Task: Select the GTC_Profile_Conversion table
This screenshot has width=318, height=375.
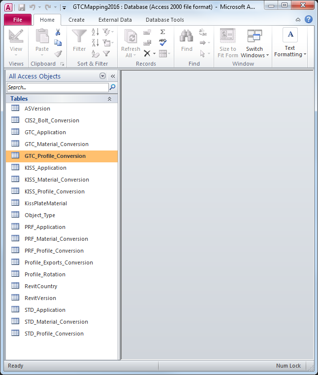Action: 62,156
